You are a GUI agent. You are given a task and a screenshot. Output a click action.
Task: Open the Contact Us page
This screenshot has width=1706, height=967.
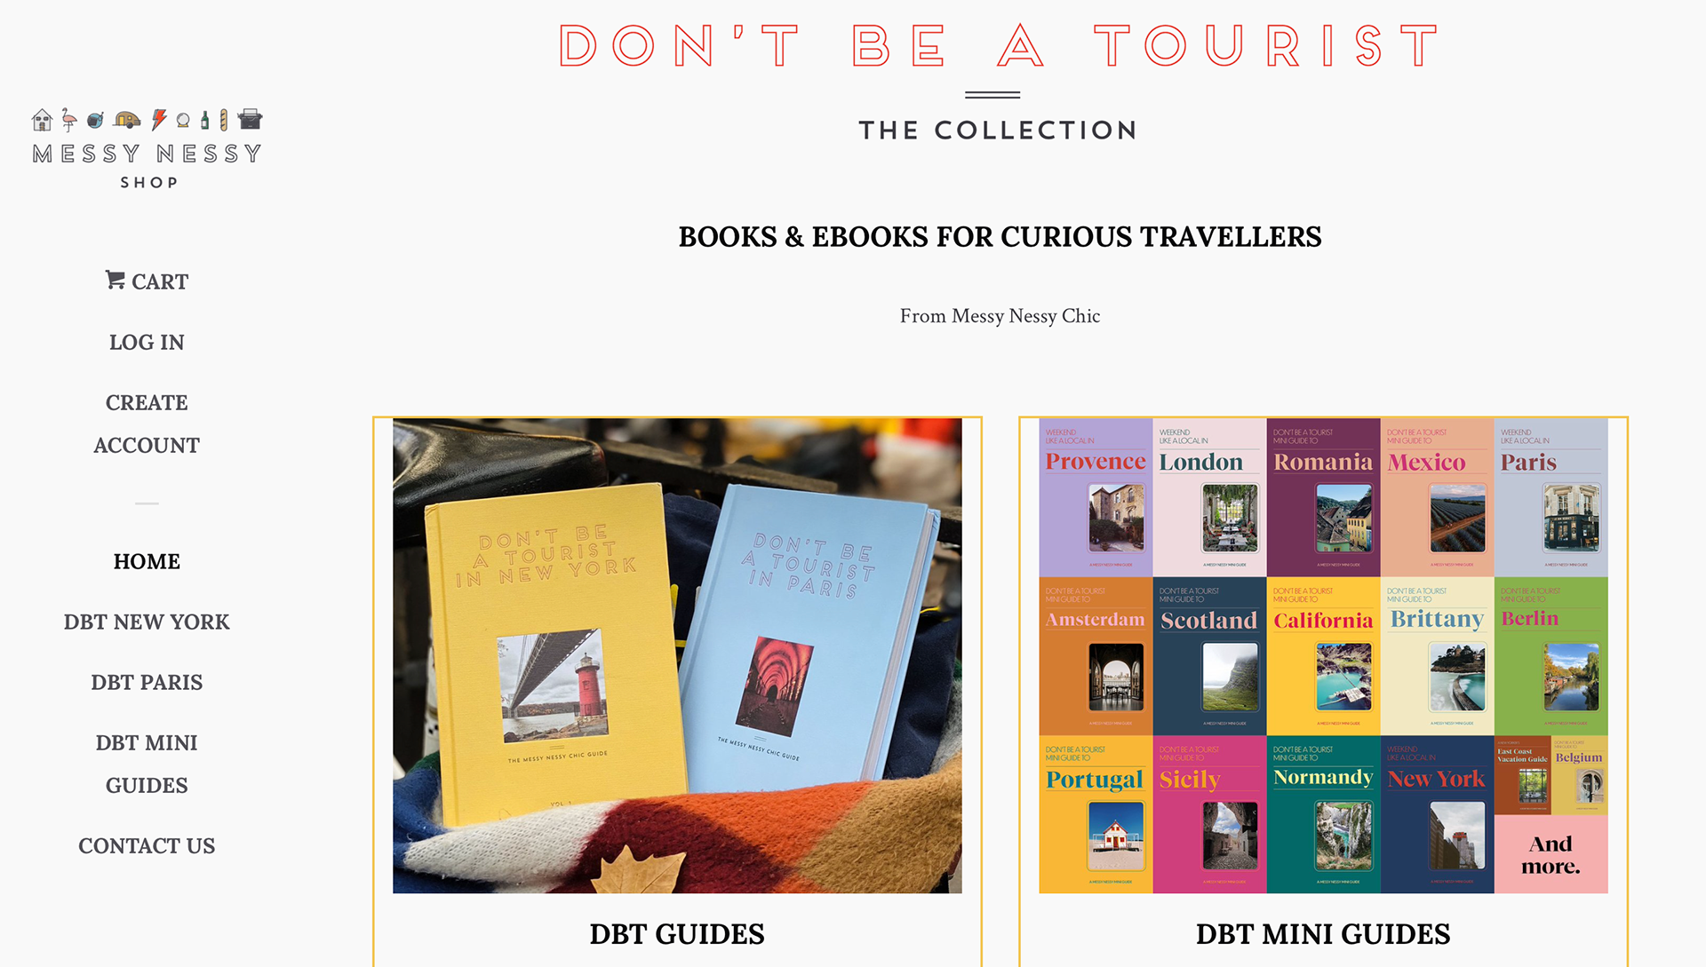coord(147,845)
